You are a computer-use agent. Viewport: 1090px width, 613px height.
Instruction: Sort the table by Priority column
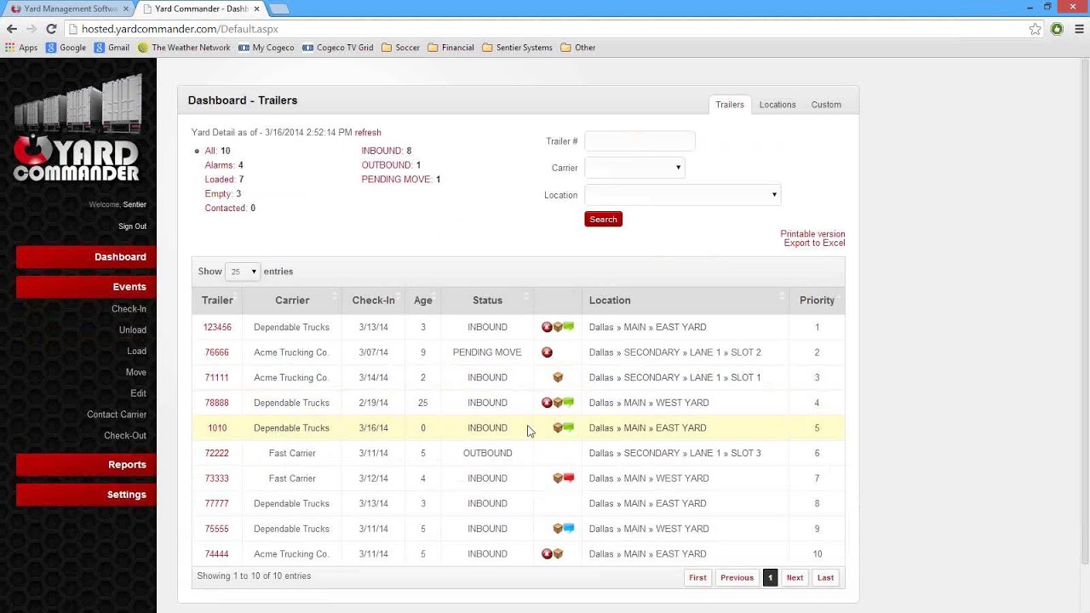(817, 301)
